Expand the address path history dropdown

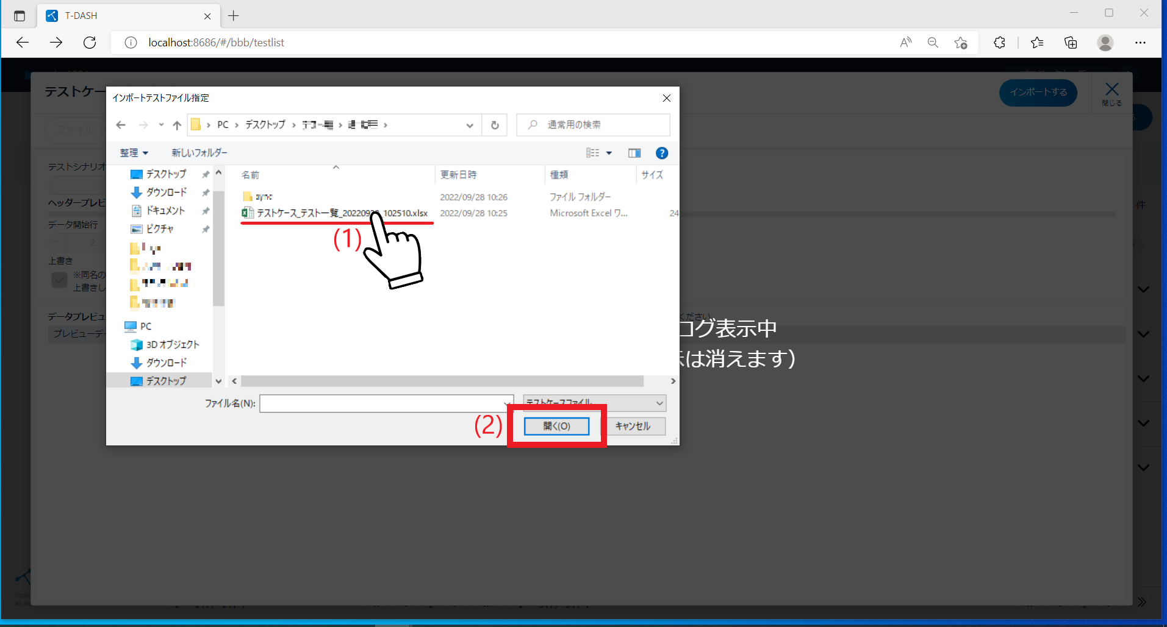tap(469, 125)
